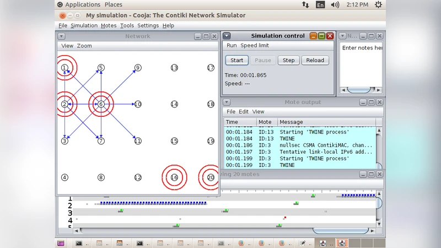Open the Motes menu
This screenshot has height=248, width=441.
[109, 25]
